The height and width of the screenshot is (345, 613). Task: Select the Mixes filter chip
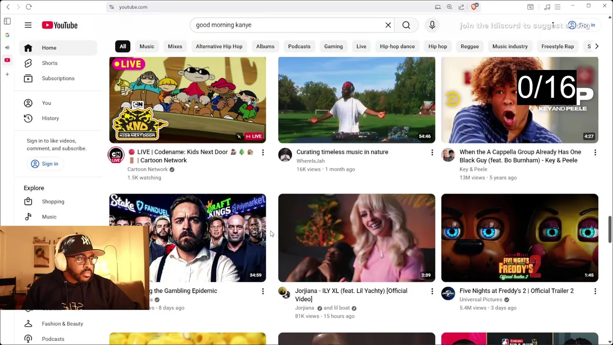point(175,46)
